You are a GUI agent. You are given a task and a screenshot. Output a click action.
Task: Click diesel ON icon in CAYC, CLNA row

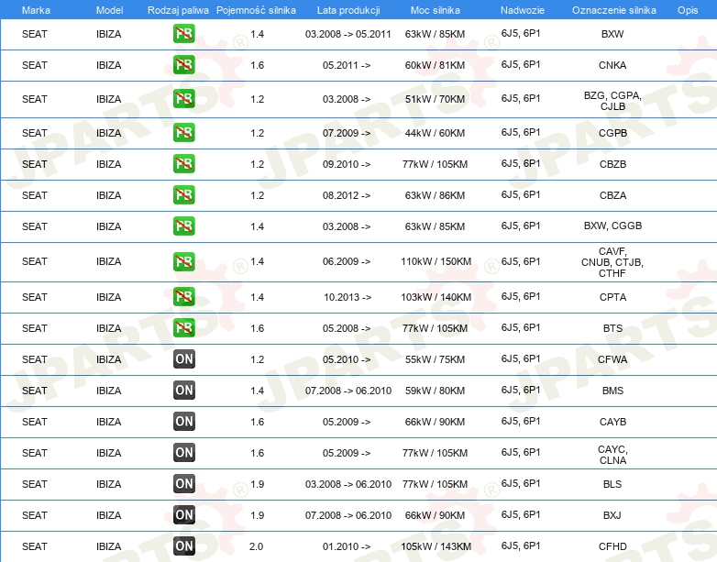[183, 452]
